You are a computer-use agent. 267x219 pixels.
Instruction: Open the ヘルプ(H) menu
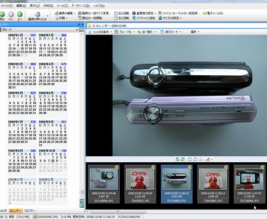pyautogui.click(x=98, y=6)
